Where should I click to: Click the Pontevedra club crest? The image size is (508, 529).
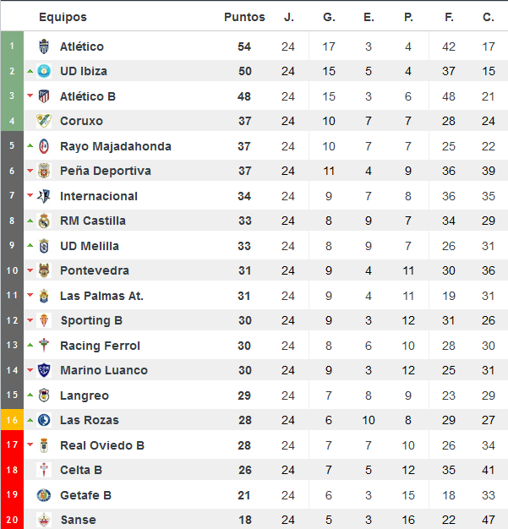[44, 270]
